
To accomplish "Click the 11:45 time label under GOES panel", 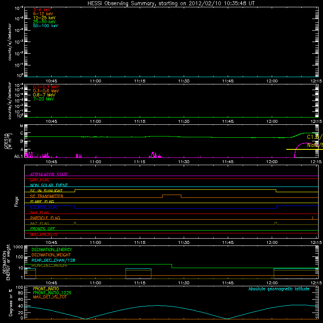I will [x=228, y=162].
